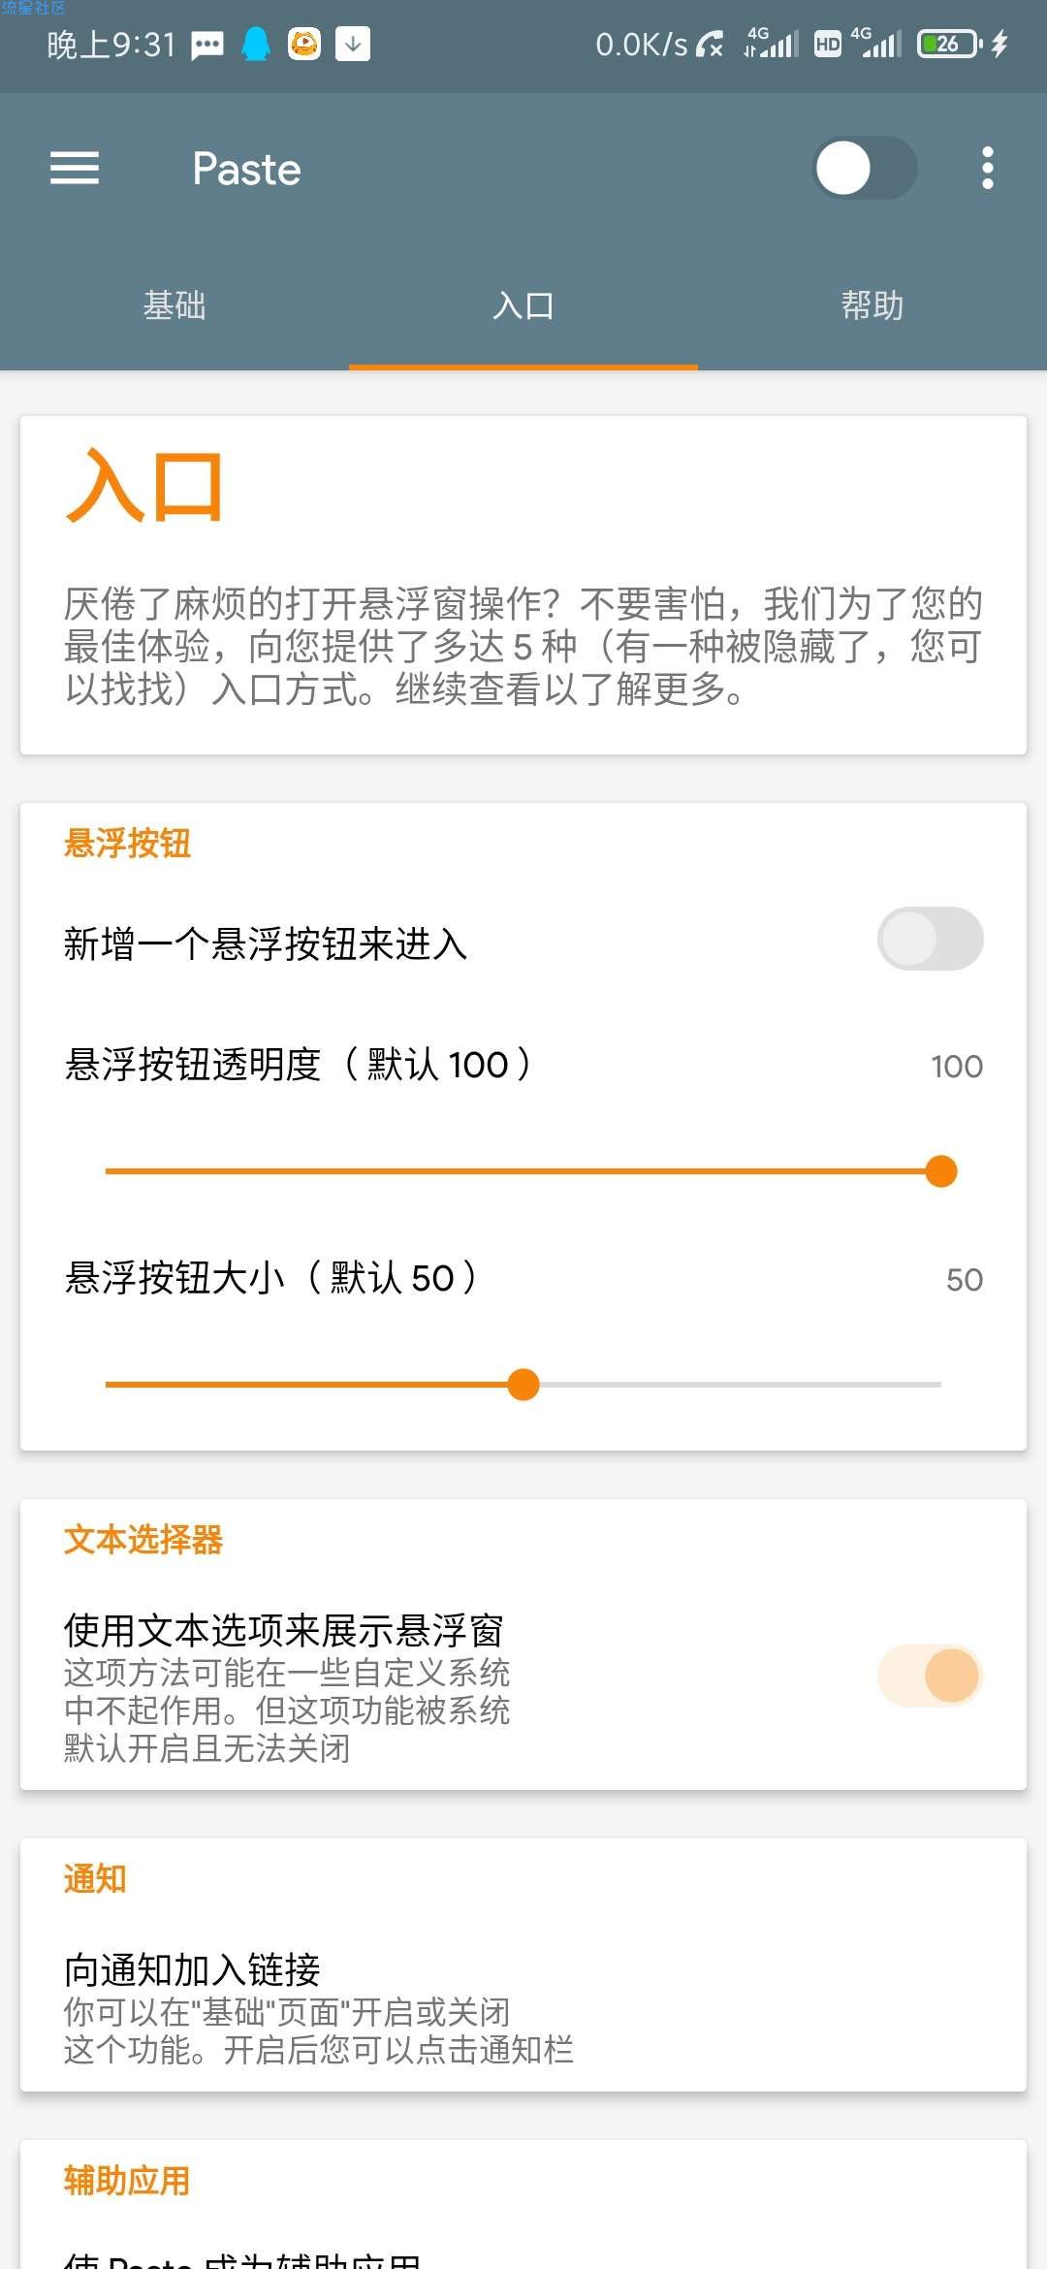Tap the Paste app title
Image resolution: width=1047 pixels, height=2269 pixels.
click(247, 170)
